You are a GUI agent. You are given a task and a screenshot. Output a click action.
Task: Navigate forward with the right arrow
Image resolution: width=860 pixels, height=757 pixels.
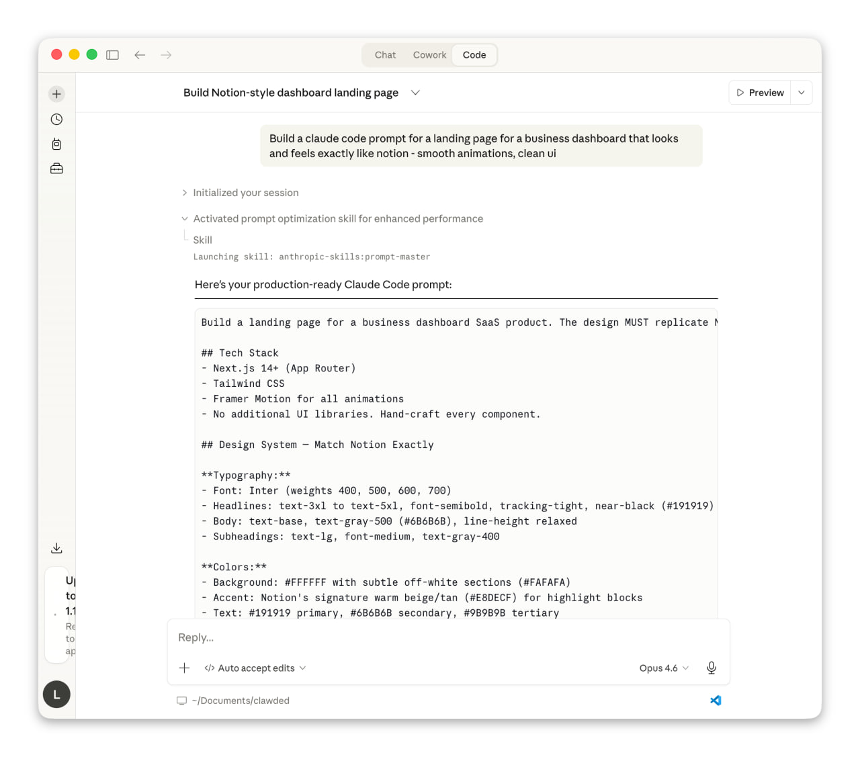click(166, 55)
